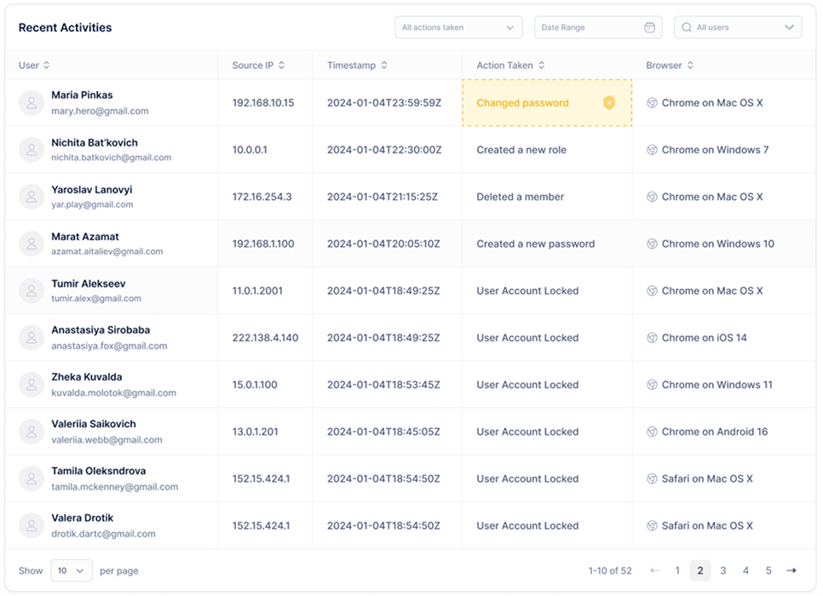Viewport: 823px width, 596px height.
Task: Click the Safari icon in Valera Drotik row
Action: [652, 526]
